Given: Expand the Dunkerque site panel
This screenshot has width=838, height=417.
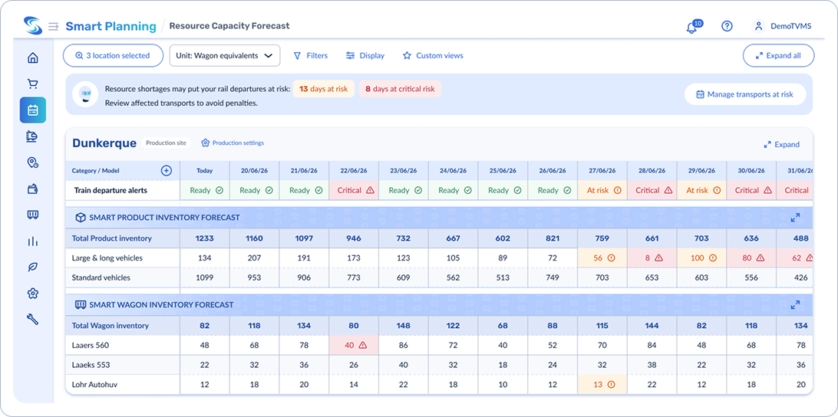Looking at the screenshot, I should pyautogui.click(x=782, y=144).
